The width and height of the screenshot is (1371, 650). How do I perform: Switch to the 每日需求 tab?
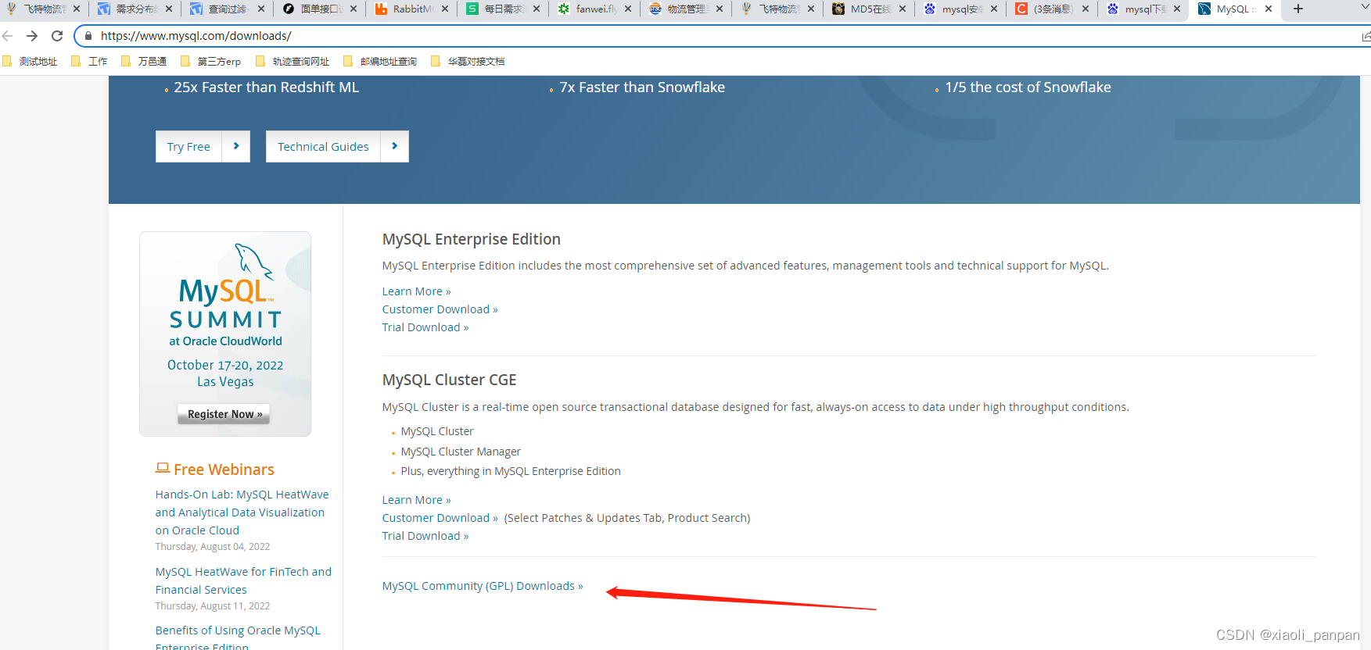click(x=501, y=9)
